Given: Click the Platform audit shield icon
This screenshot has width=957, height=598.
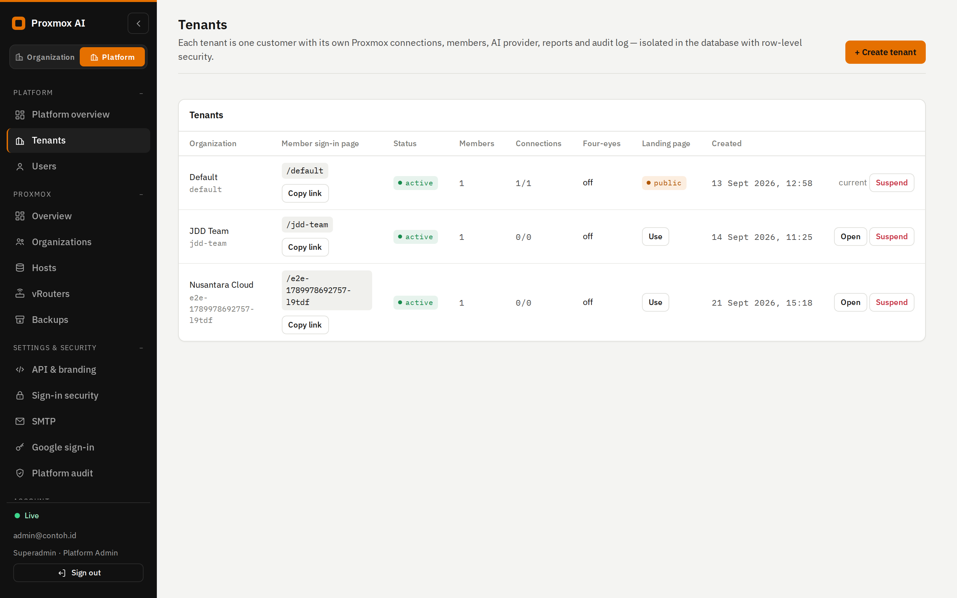Looking at the screenshot, I should (x=20, y=473).
